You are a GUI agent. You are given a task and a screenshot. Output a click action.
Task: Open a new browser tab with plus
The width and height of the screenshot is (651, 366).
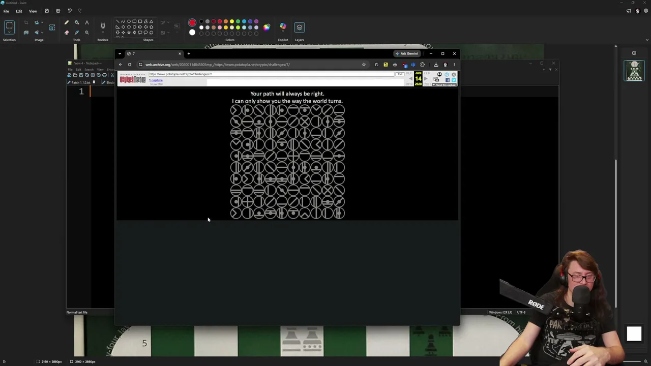click(x=189, y=53)
